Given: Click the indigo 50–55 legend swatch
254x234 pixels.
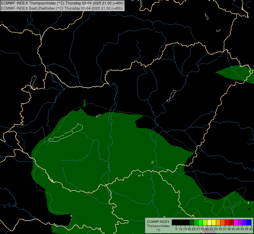Looking at the screenshot, I should [x=245, y=222].
